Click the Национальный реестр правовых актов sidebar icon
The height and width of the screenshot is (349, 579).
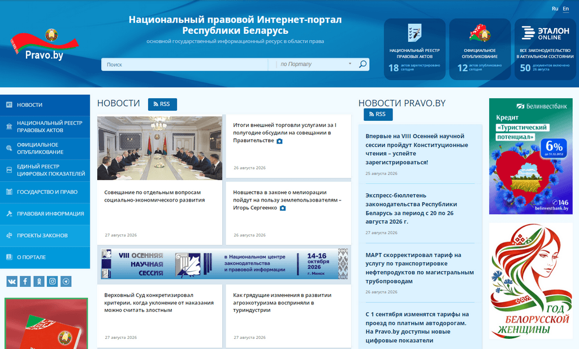(9, 126)
